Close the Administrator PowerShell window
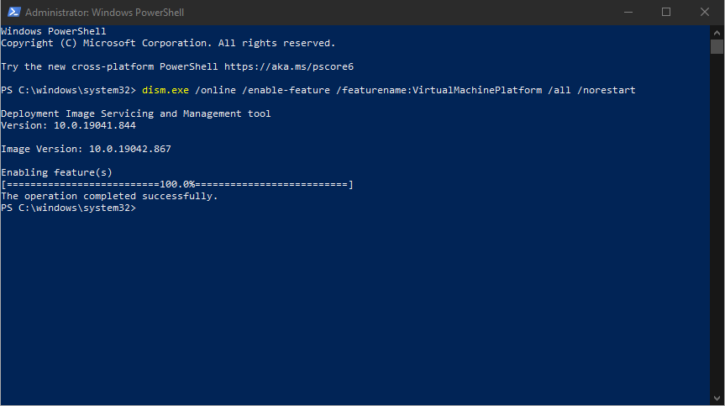725x406 pixels. [704, 13]
